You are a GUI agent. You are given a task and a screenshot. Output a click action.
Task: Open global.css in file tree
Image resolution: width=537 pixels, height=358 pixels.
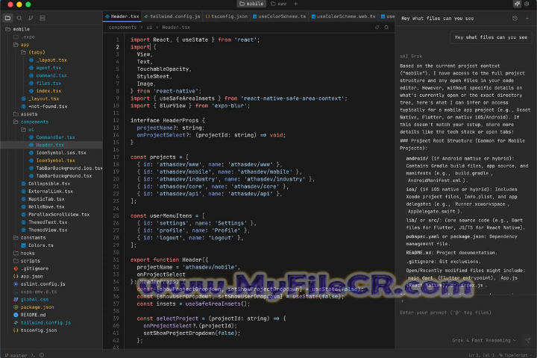pyautogui.click(x=31, y=300)
